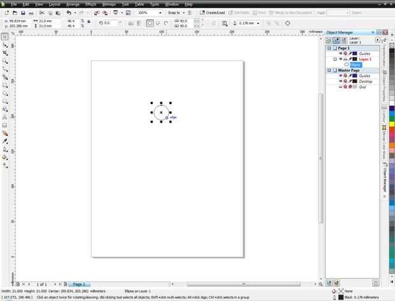Toggle visibility eye of Master Page Guides

(340, 76)
